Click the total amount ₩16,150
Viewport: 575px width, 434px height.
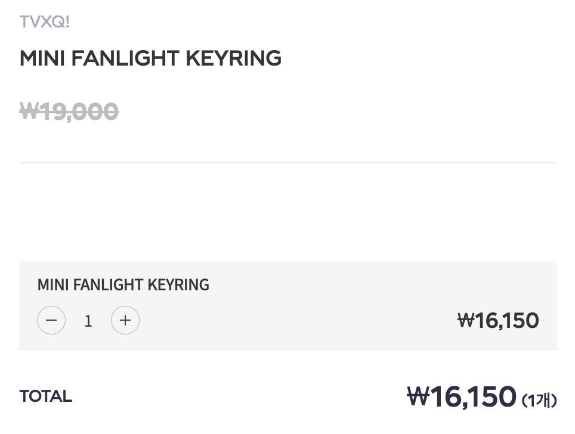(462, 397)
